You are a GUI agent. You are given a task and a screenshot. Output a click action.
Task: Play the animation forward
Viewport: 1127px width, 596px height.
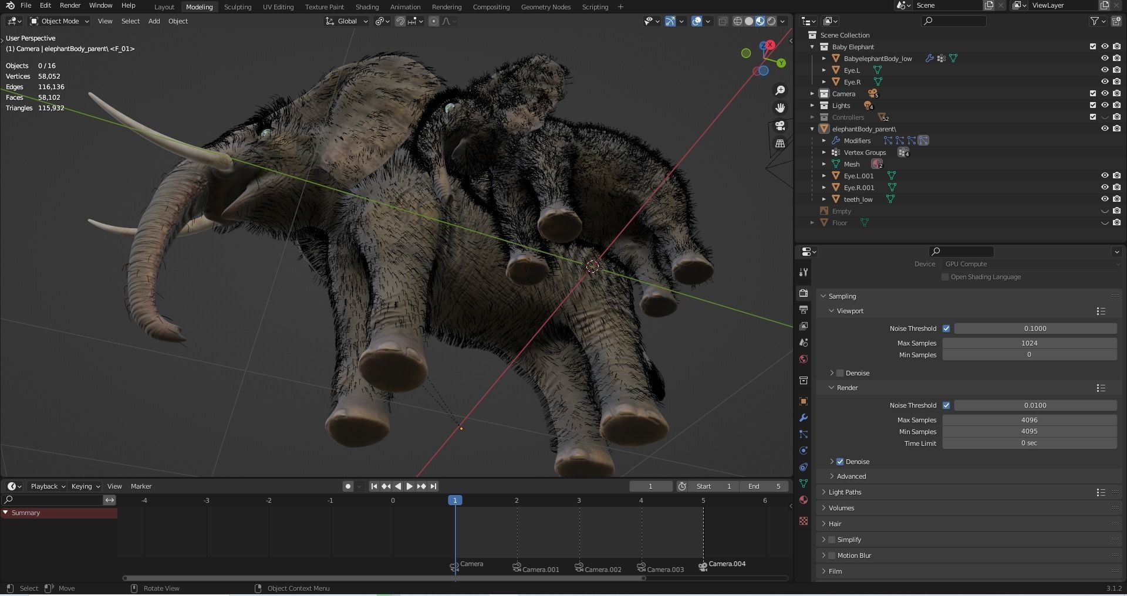point(410,486)
